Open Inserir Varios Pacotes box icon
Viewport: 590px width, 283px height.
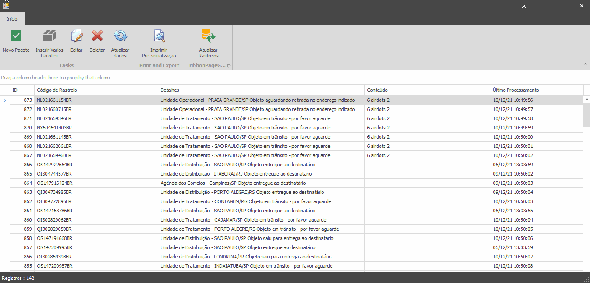click(x=50, y=36)
